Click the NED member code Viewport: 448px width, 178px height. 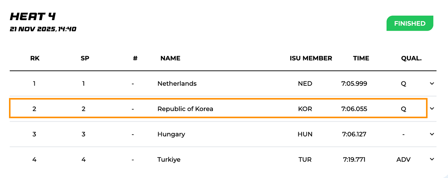[305, 84]
